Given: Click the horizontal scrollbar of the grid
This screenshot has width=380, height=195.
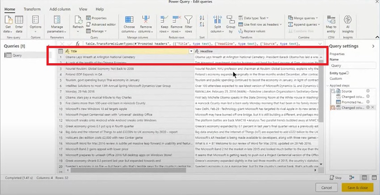Looking at the screenshot, I should click(128, 170).
